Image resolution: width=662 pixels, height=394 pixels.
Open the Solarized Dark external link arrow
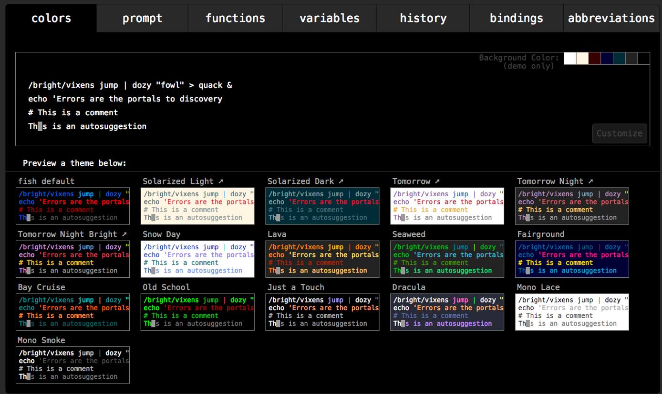click(340, 181)
